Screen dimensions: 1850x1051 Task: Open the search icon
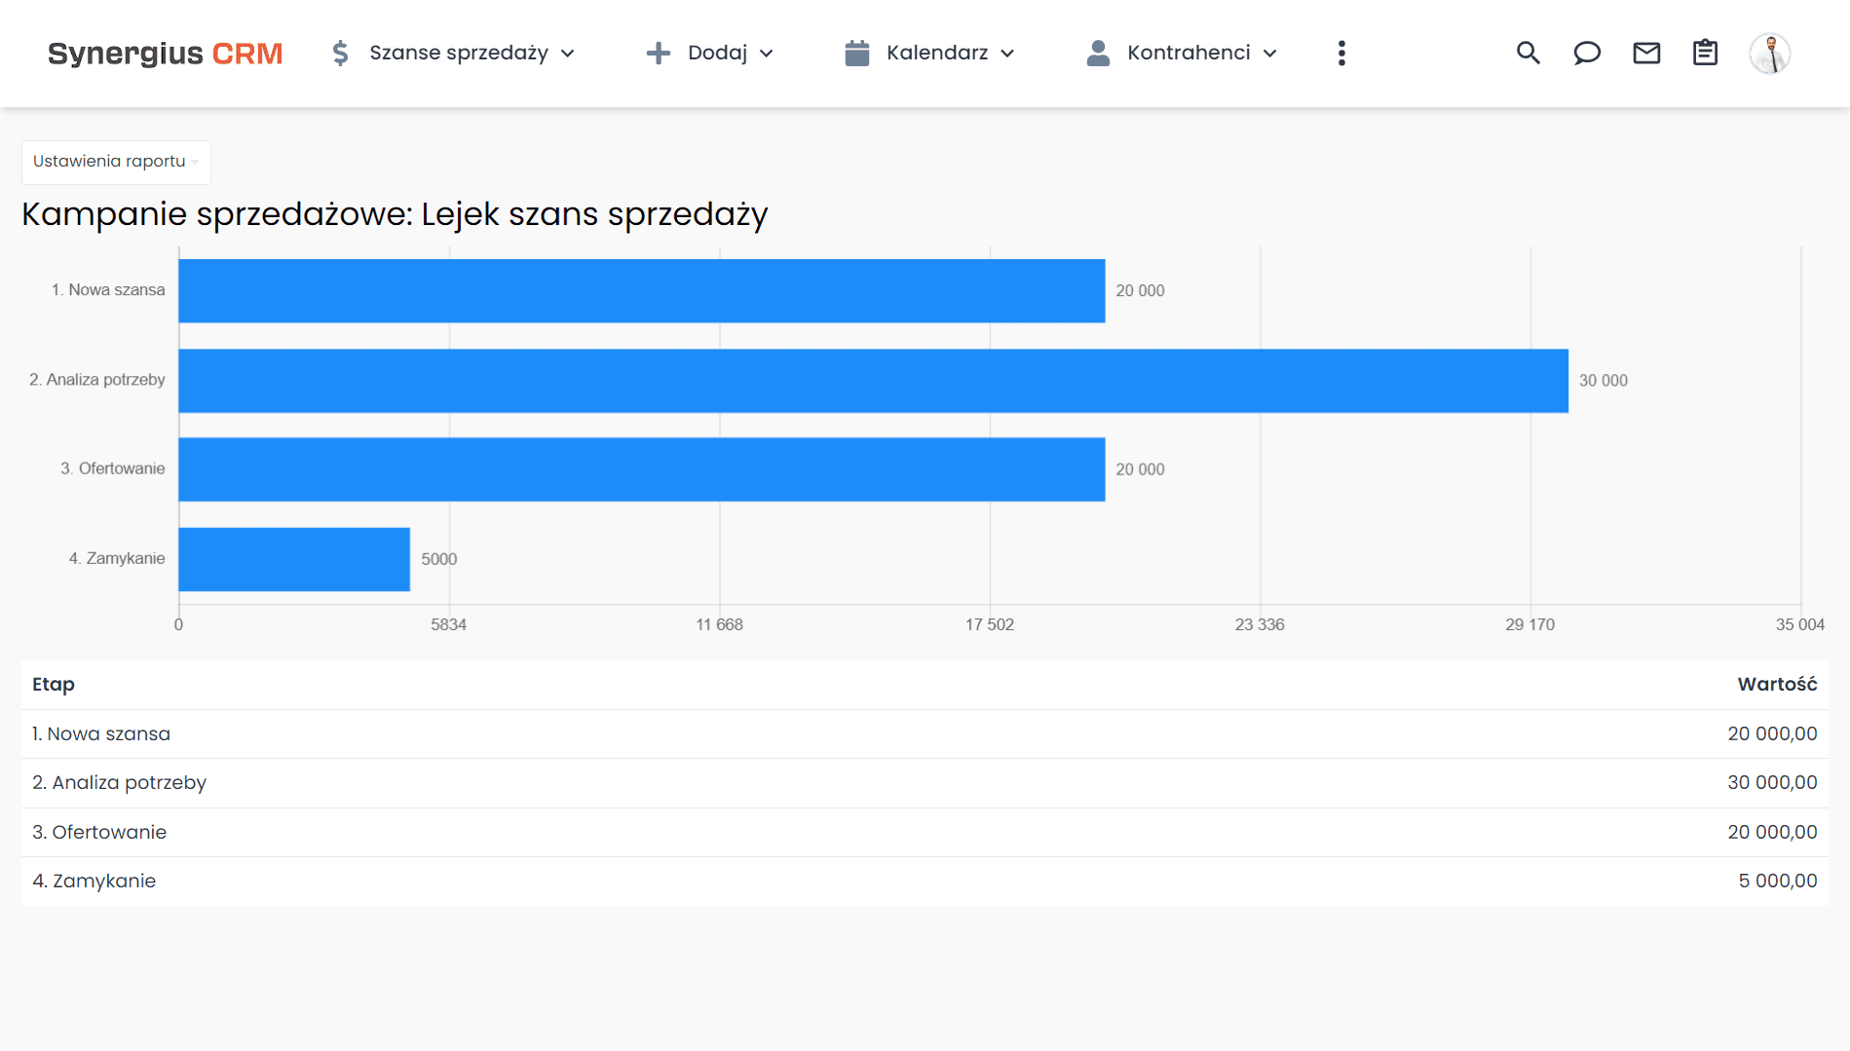pyautogui.click(x=1529, y=54)
